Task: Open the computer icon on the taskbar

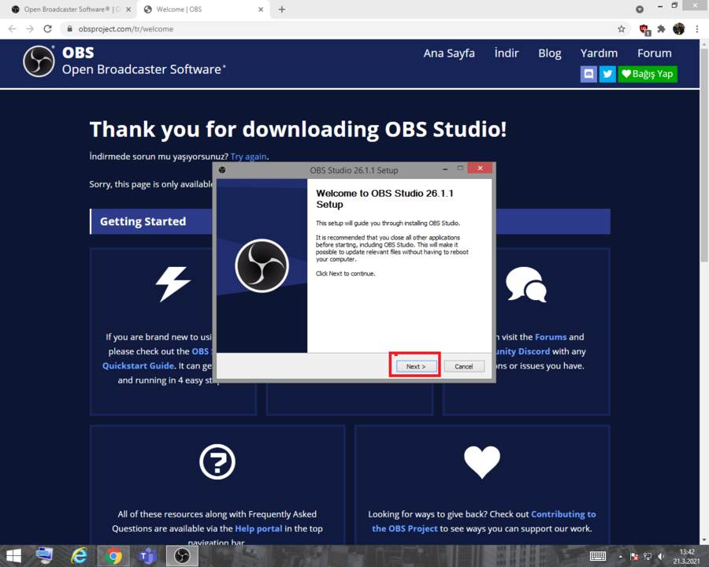Action: tap(44, 556)
